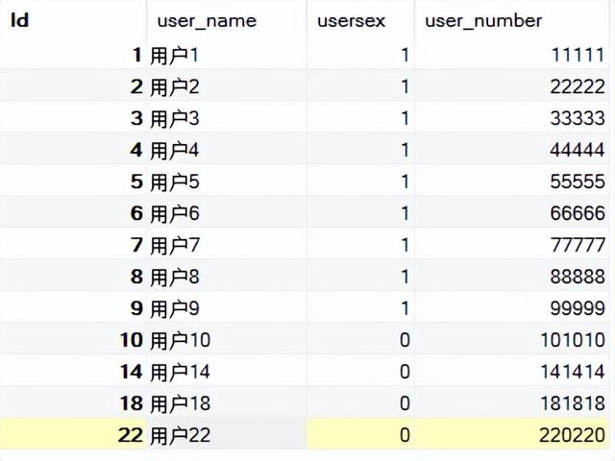The height and width of the screenshot is (461, 615).
Task: Select the usersex column header
Action: [x=360, y=19]
